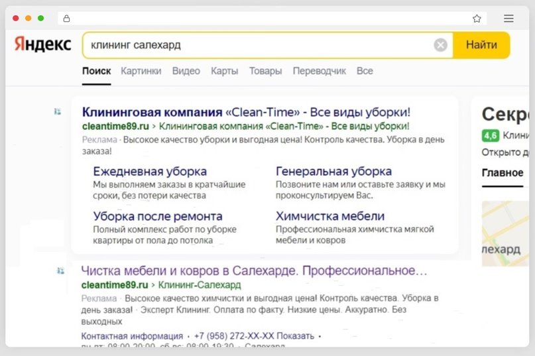Open Чистка мебели и ковров в Салехарде result
The image size is (535, 356).
(x=254, y=270)
